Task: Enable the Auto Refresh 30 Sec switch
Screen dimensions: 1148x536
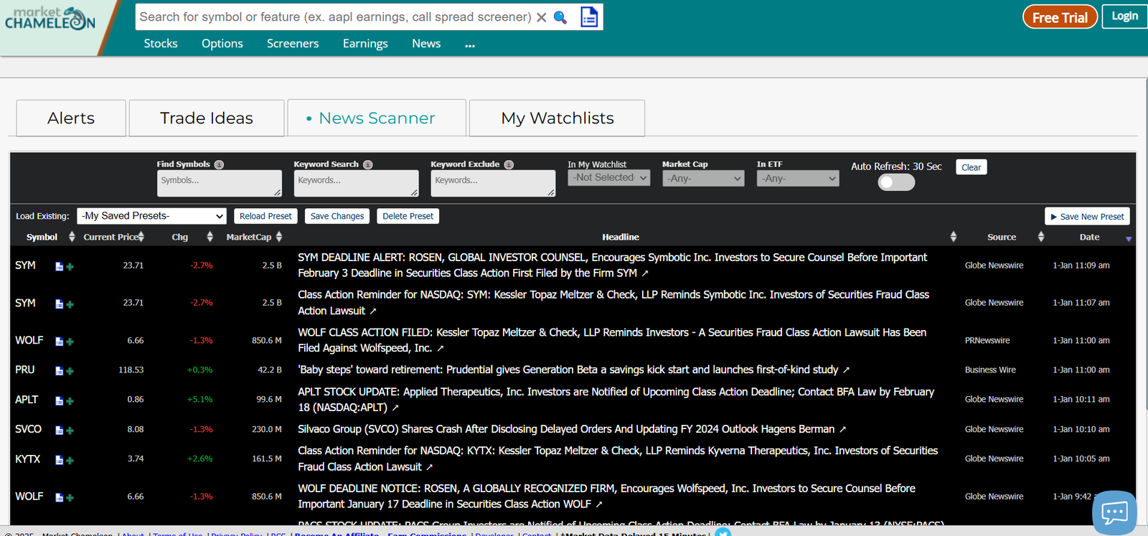Action: pyautogui.click(x=896, y=182)
